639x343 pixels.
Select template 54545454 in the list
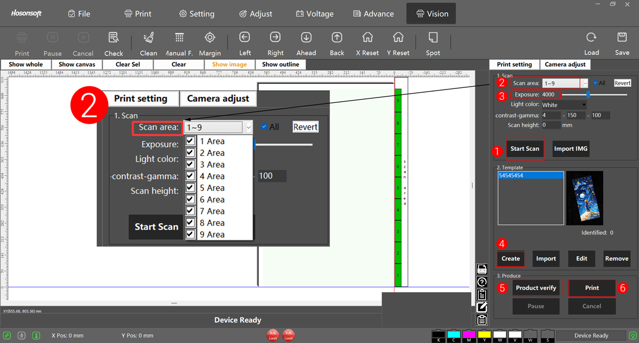tap(530, 175)
